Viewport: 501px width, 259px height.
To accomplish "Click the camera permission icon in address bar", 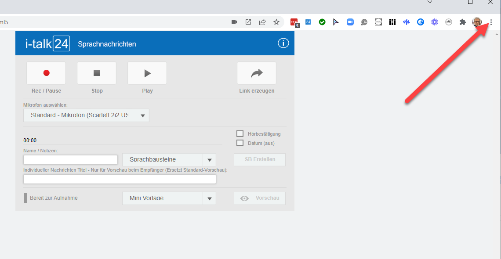I will tap(234, 22).
